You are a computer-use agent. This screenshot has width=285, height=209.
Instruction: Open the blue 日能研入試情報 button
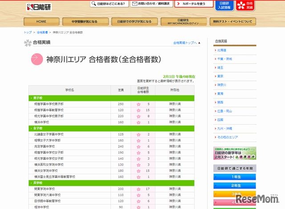click(224, 5)
